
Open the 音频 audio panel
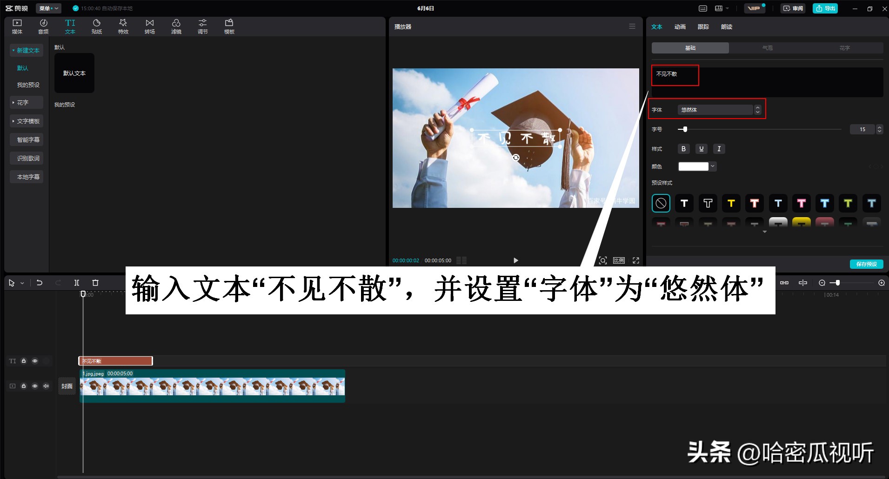43,26
